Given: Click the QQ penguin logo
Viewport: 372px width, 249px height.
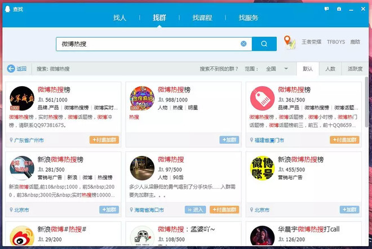Looking at the screenshot, I should tap(7, 9).
